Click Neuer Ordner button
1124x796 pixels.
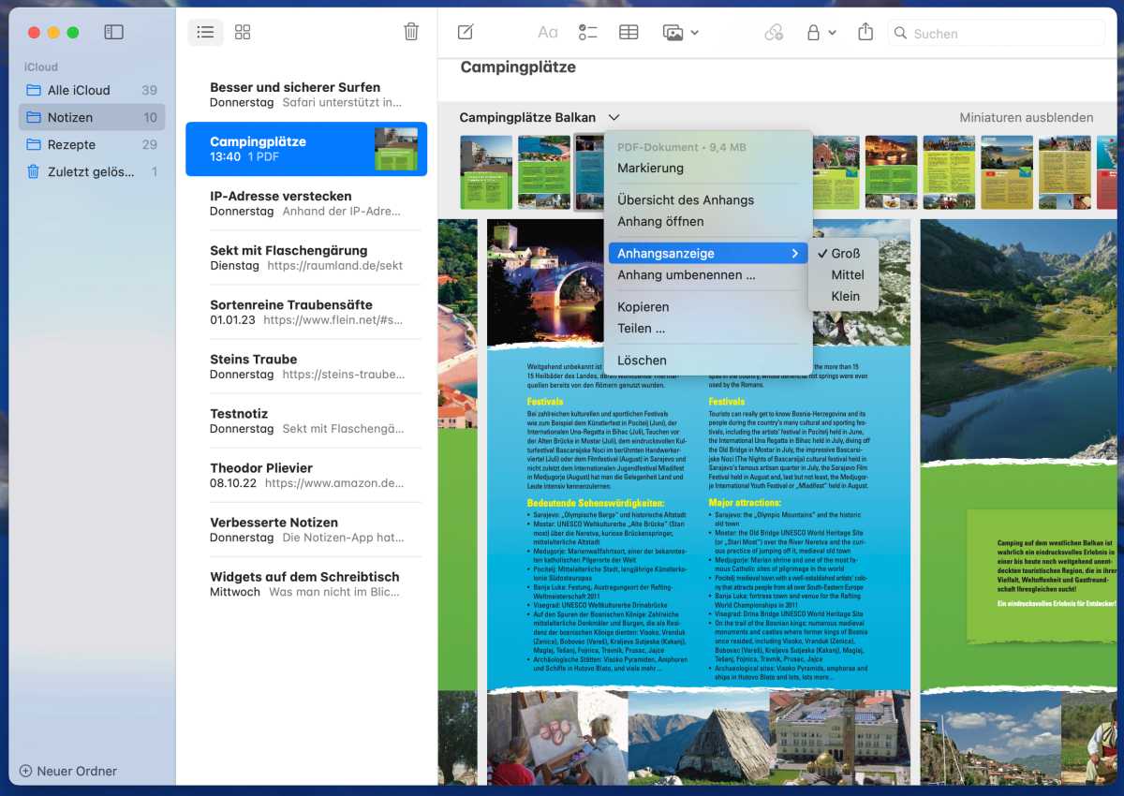tap(68, 771)
